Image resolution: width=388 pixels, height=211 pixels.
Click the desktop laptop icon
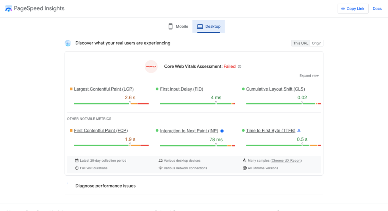coord(200,27)
